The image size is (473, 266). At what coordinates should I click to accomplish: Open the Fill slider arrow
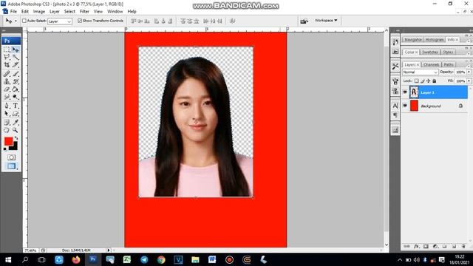[x=469, y=81]
